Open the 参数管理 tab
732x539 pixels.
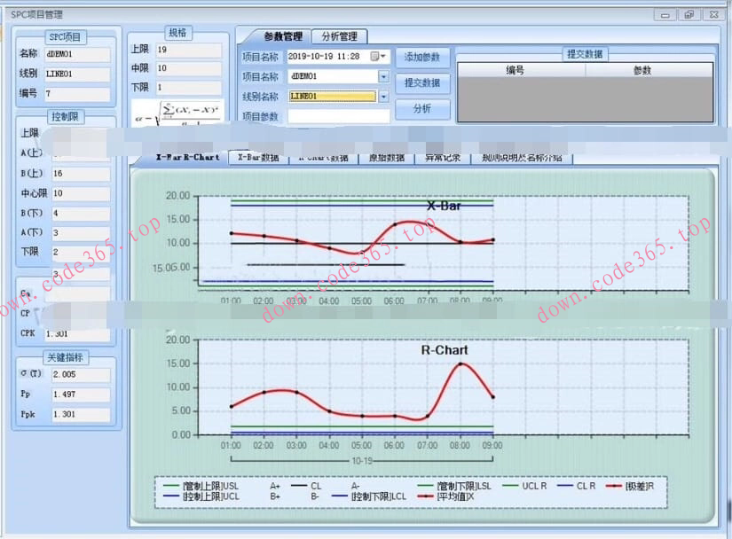click(272, 36)
